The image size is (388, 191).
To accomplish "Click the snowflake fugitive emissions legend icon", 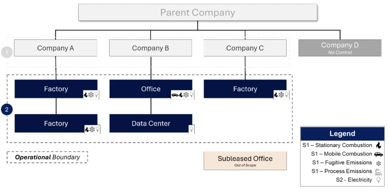I will click(379, 163).
